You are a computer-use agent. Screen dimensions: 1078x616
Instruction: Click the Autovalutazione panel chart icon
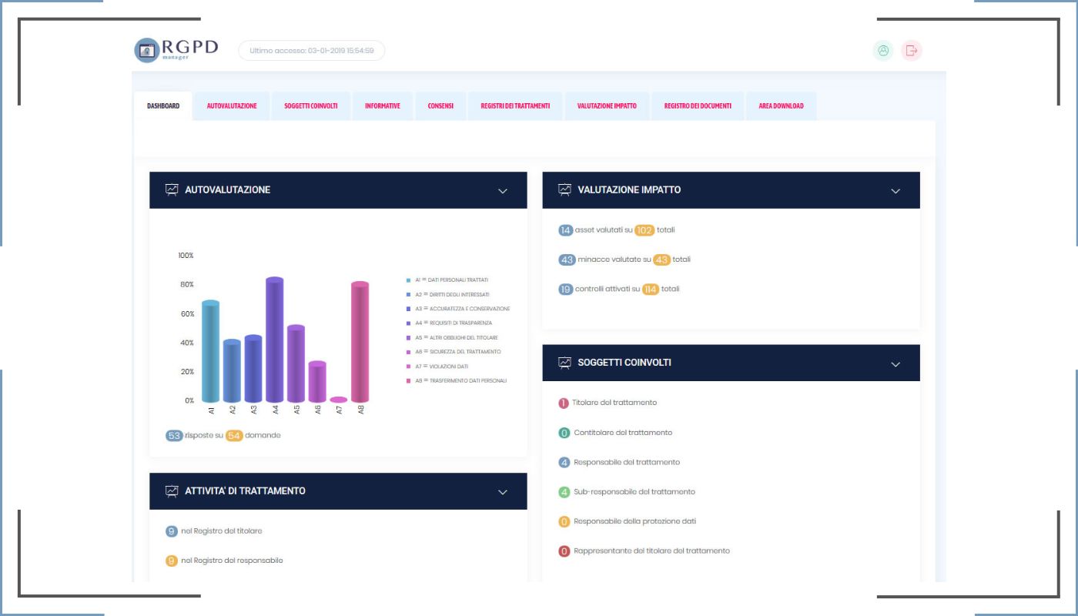[172, 189]
